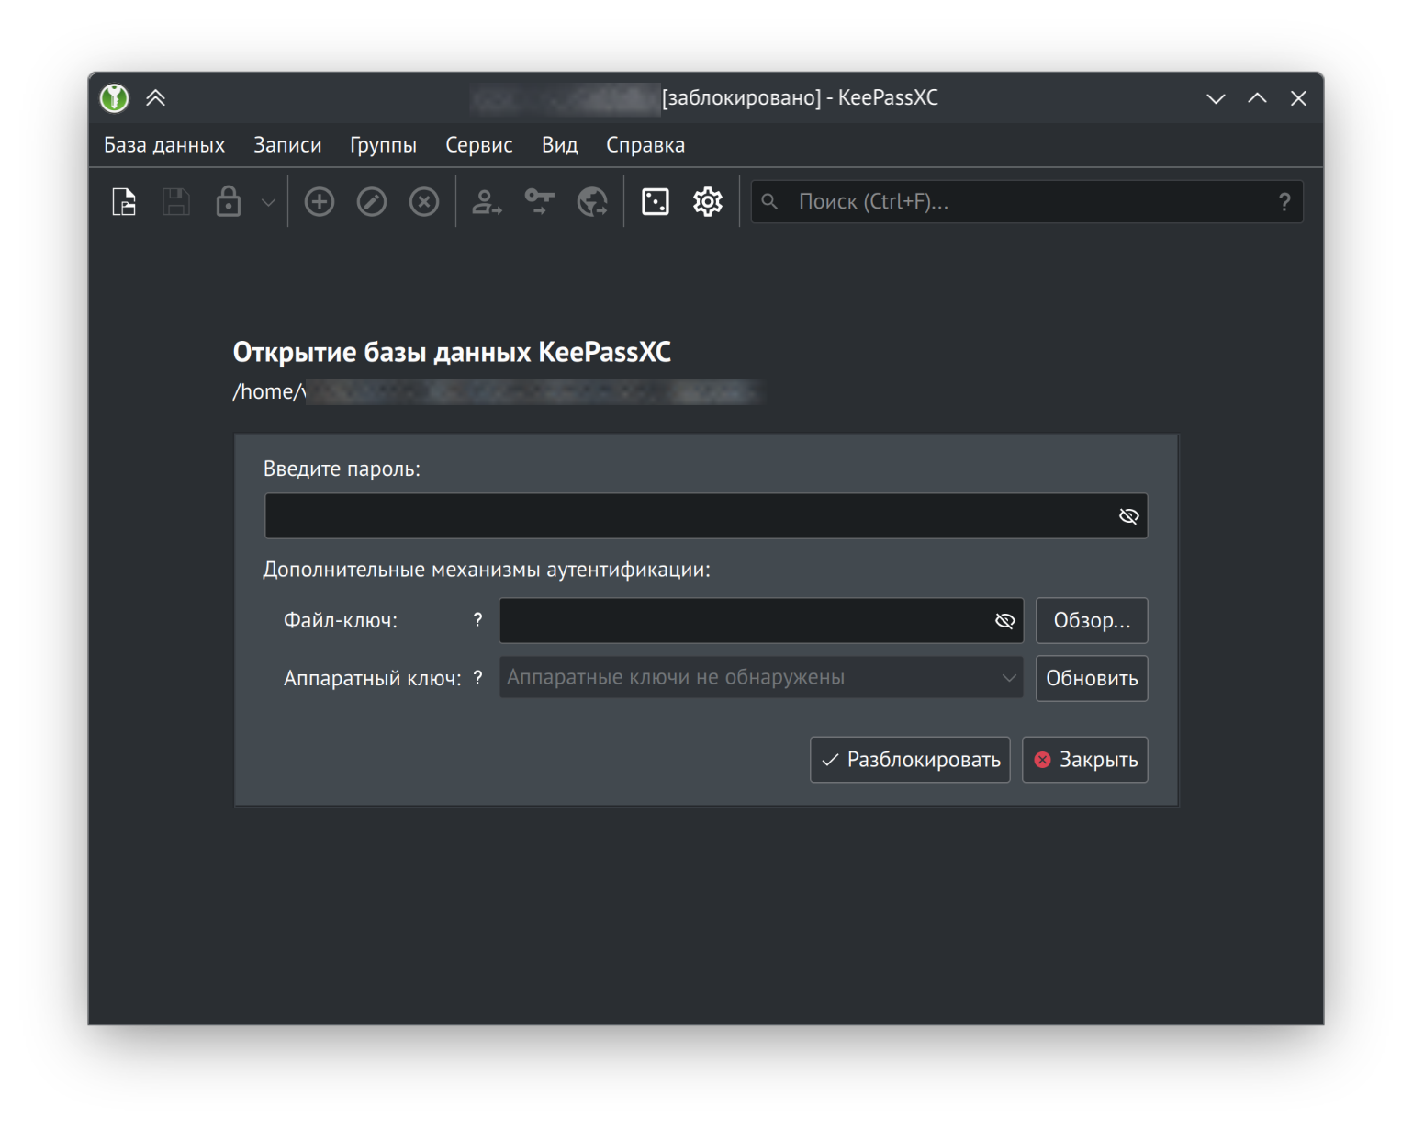
Task: Open the Группы menu
Action: pos(383,145)
